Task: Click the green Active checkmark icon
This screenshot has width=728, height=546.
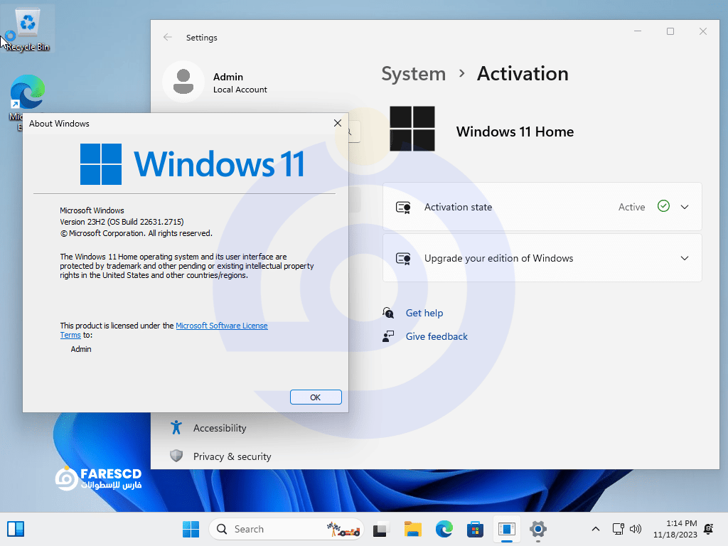Action: click(x=663, y=206)
